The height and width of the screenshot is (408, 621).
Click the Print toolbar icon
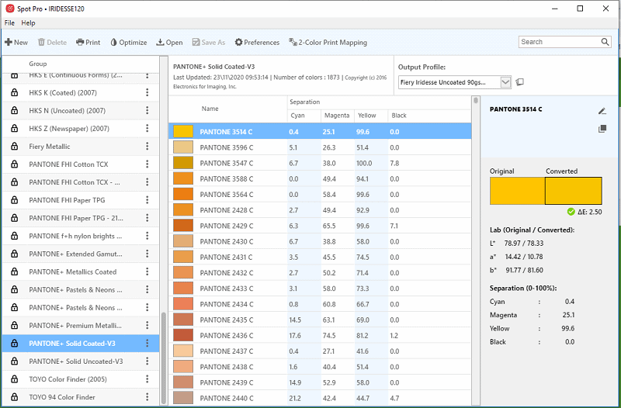pyautogui.click(x=88, y=43)
